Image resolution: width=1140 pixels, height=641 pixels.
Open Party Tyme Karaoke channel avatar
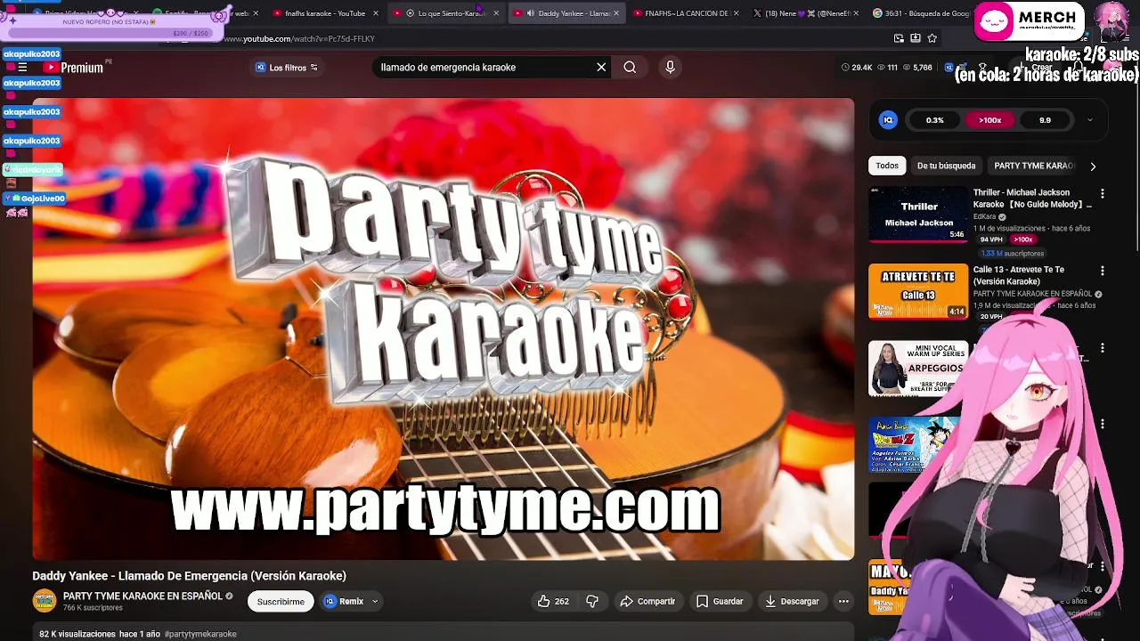point(45,601)
